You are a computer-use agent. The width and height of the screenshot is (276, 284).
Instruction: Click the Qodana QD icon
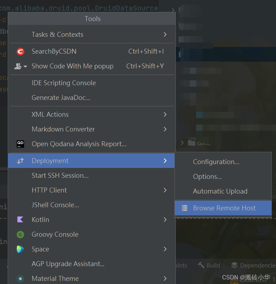20,144
